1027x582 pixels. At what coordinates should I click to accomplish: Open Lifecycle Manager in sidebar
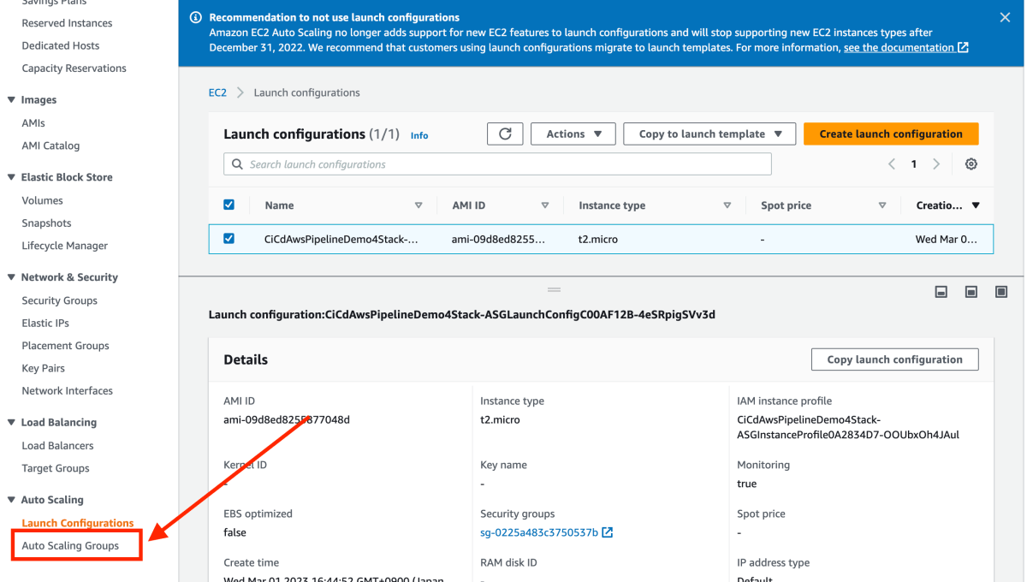coord(64,246)
